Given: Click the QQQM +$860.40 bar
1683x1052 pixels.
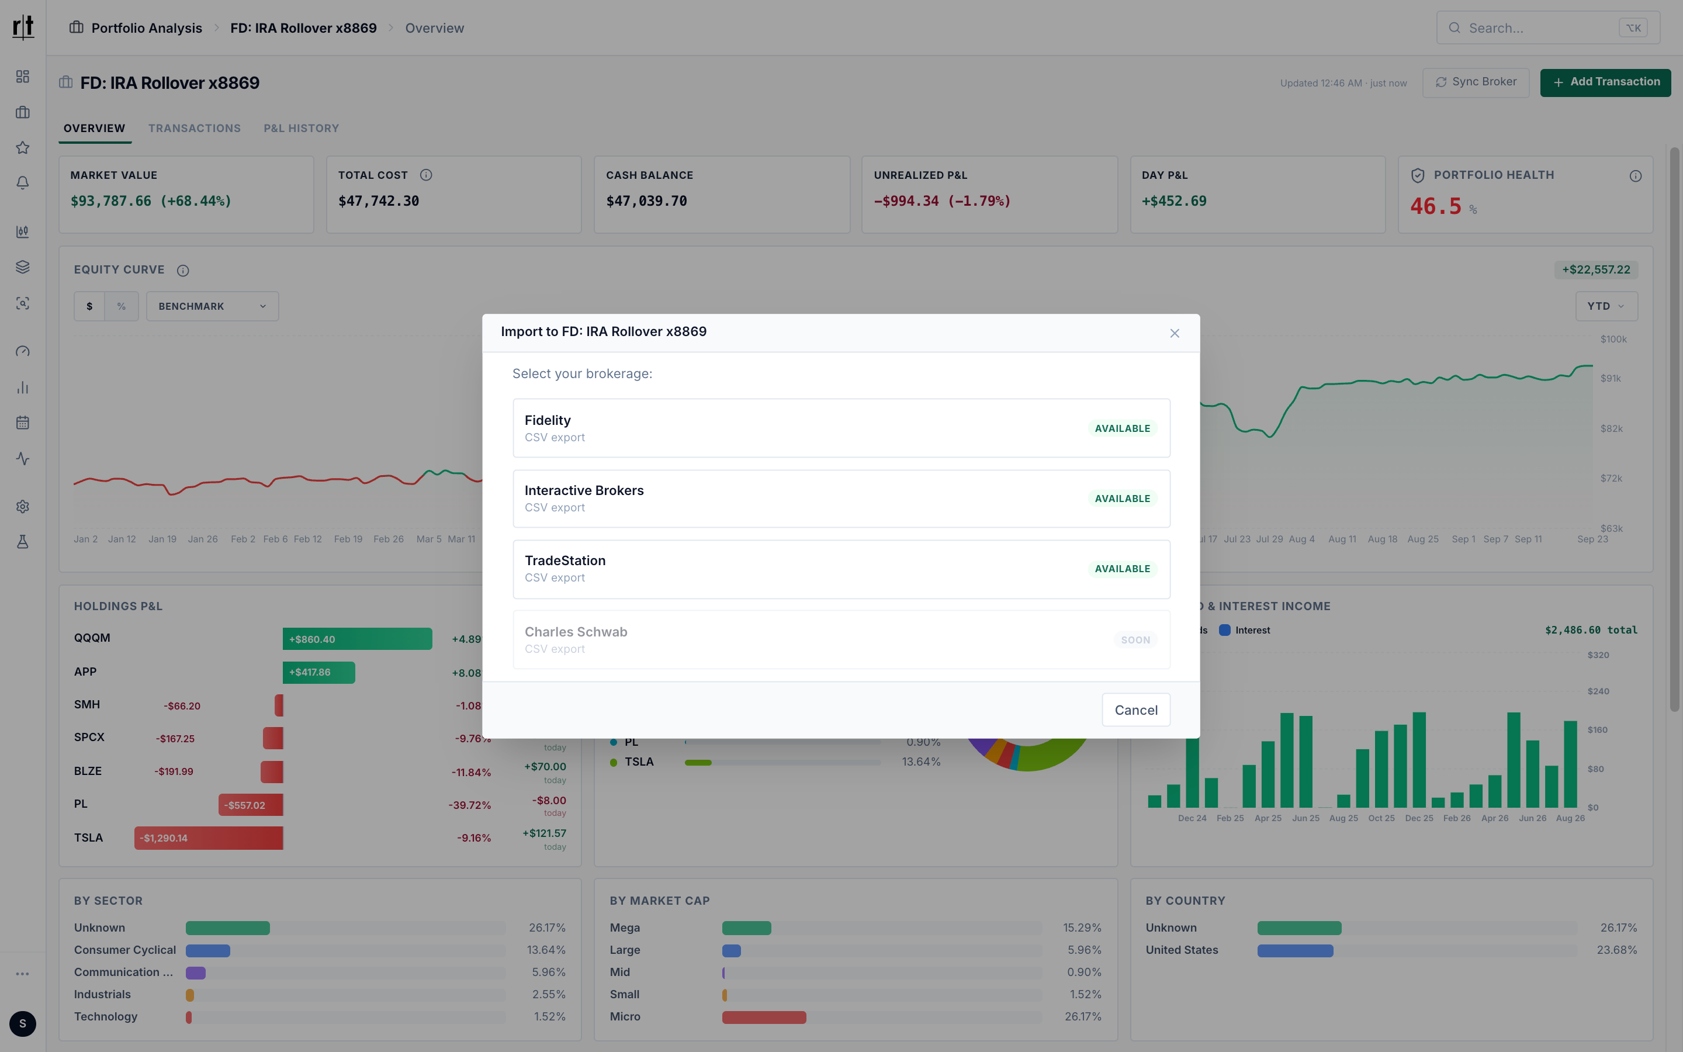Looking at the screenshot, I should (358, 639).
